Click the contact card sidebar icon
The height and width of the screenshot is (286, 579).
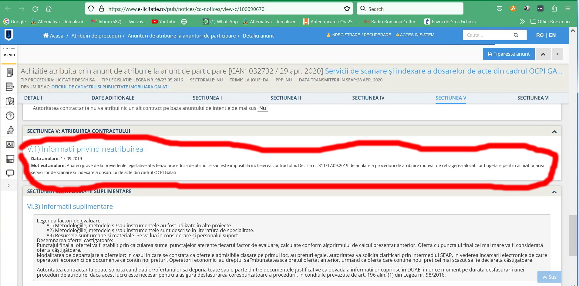point(10,145)
